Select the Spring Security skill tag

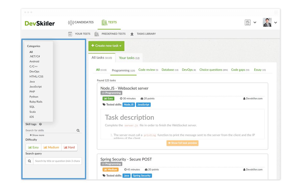pyautogui.click(x=142, y=176)
